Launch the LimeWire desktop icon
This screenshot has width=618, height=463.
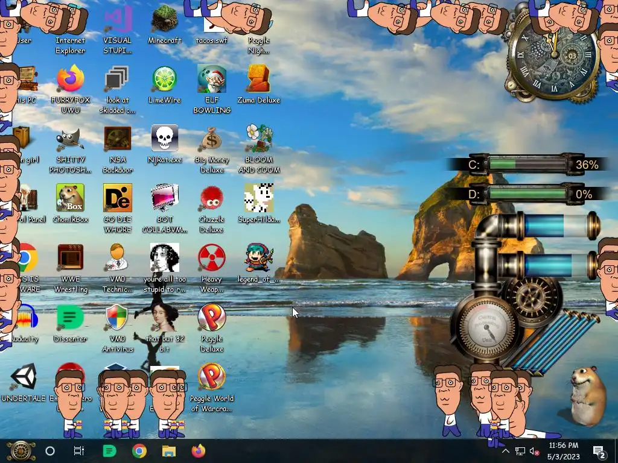(164, 85)
